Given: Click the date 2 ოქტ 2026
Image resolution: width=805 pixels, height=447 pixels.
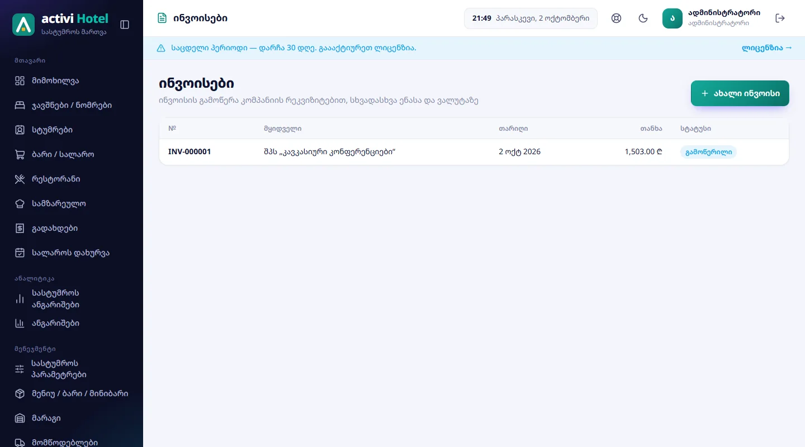Looking at the screenshot, I should (520, 151).
